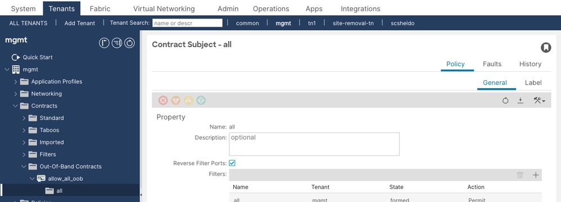Click the Filters folder icon in tree
561x202 pixels.
tap(33, 154)
